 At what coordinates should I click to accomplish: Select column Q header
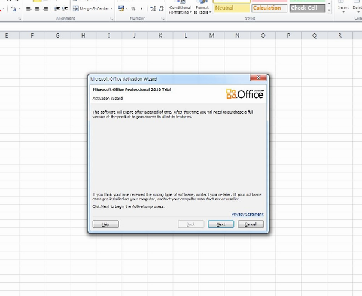pos(314,36)
